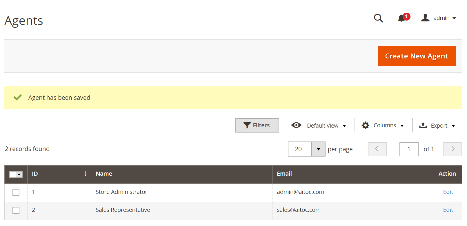
Task: Open the admin account menu
Action: [x=439, y=18]
